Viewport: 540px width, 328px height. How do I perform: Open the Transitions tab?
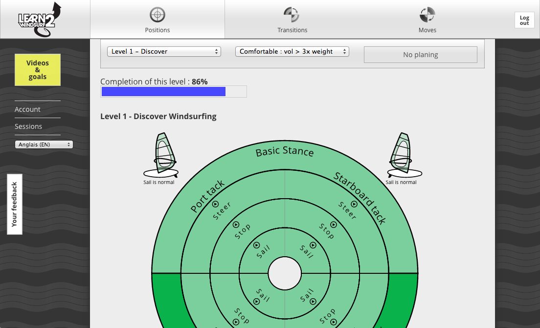point(292,20)
